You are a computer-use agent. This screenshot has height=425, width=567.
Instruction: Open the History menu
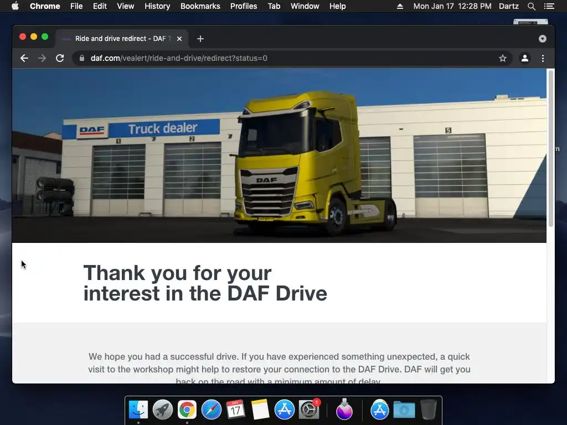coord(157,6)
